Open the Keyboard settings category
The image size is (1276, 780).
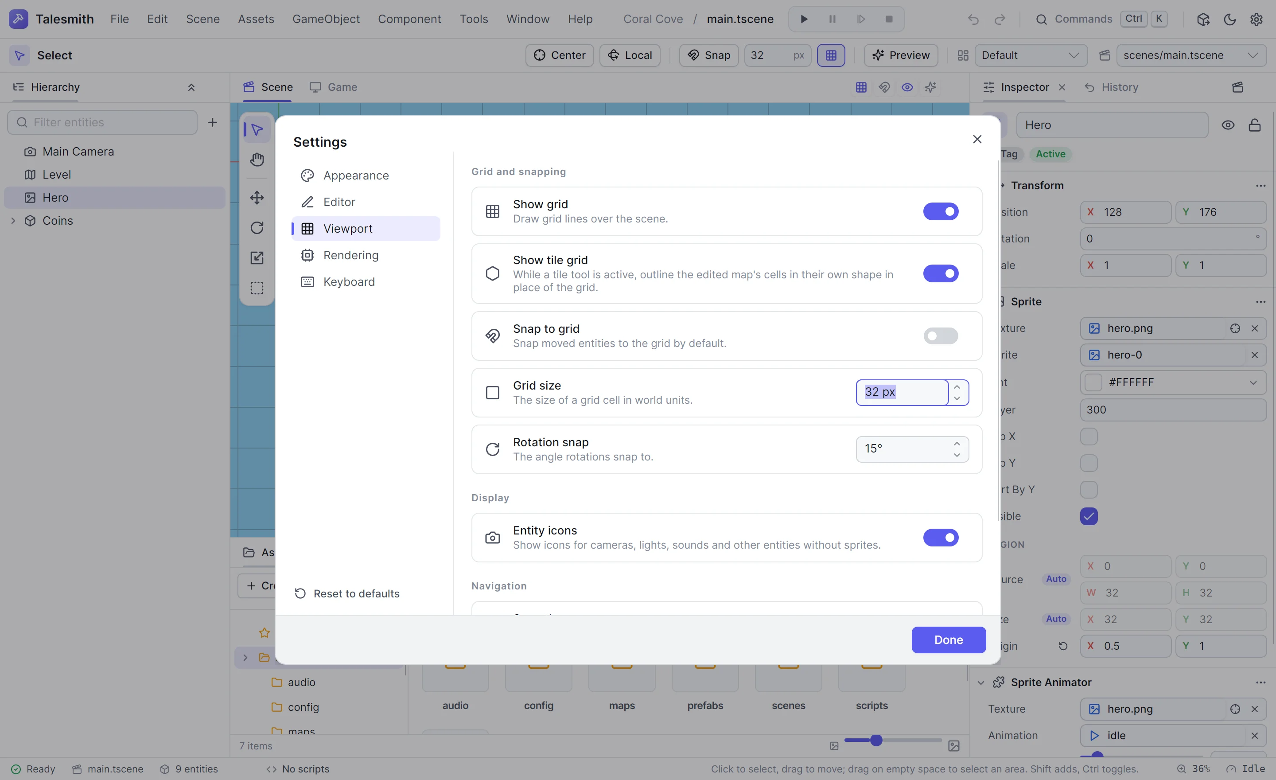coord(366,282)
